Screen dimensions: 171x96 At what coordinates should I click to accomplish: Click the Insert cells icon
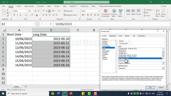pyautogui.click(x=128, y=11)
